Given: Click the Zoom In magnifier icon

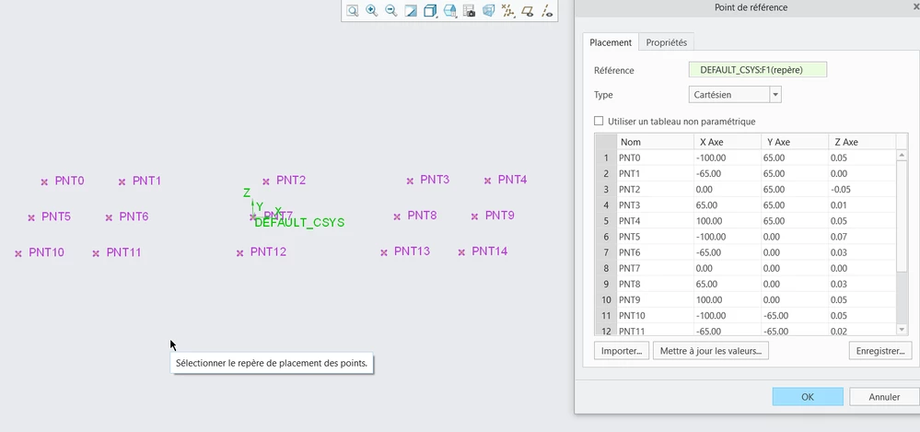Looking at the screenshot, I should click(x=371, y=10).
